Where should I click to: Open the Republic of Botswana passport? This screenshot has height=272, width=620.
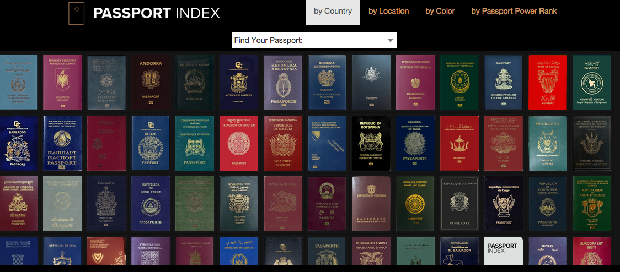[371, 143]
